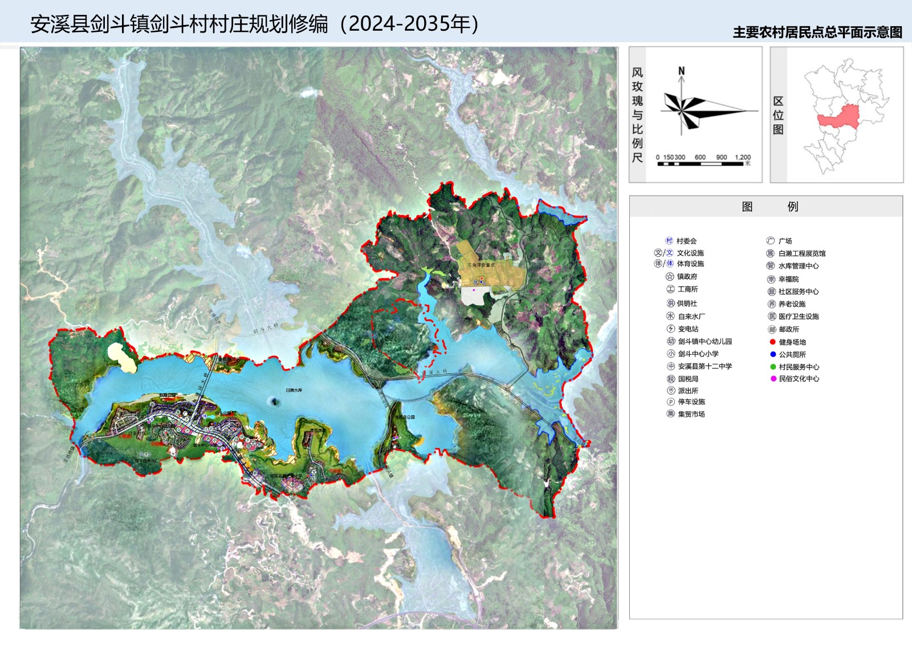Viewport: 912px width, 645px height.
Task: Select the 停车设施 parking P icon
Action: pyautogui.click(x=671, y=402)
